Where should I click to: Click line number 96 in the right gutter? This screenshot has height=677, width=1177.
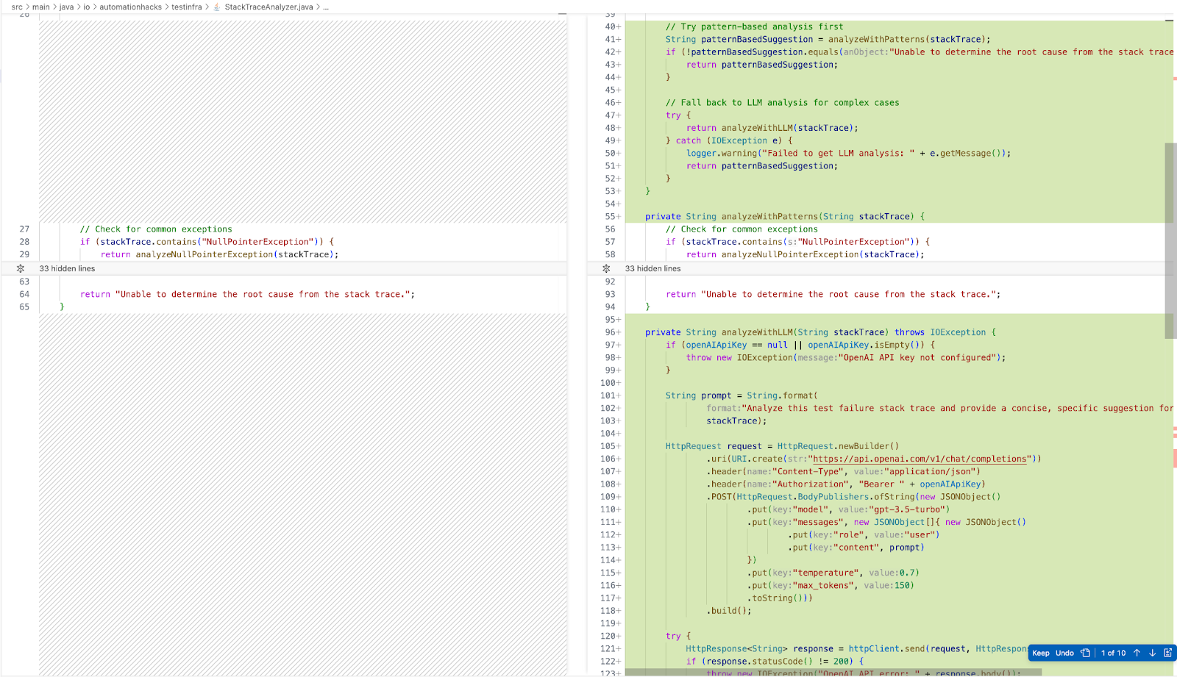[609, 332]
